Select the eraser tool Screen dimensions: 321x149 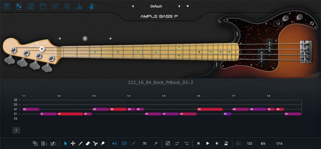coord(88,143)
